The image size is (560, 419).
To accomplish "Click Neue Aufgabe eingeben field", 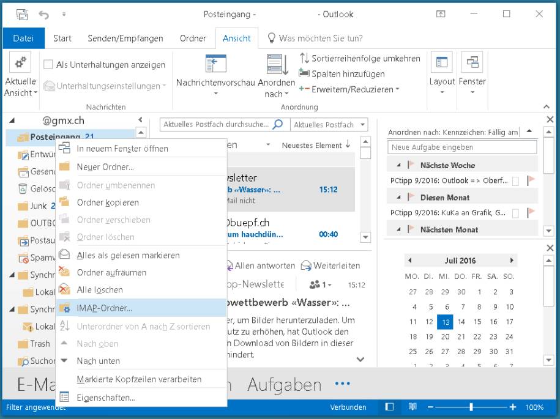I will click(x=462, y=147).
